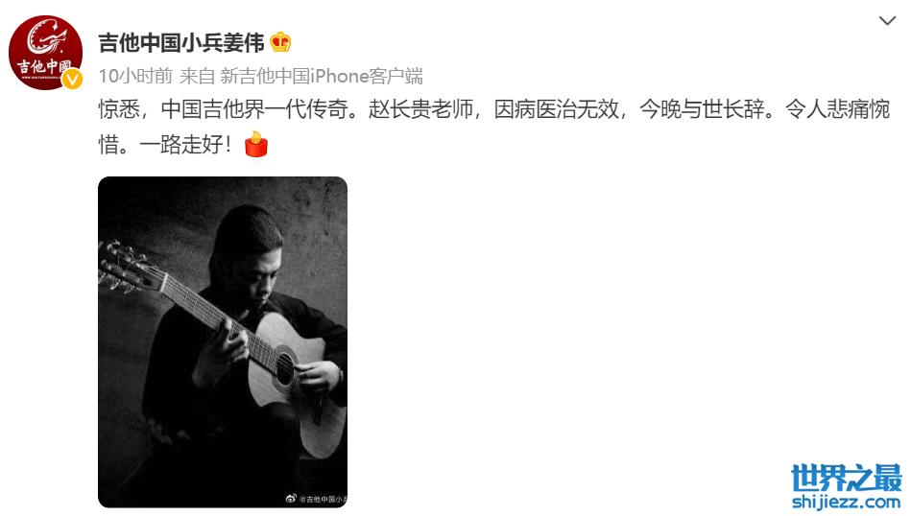911x516 pixels.
Task: Click the 10小时前 timestamp
Action: (135, 76)
